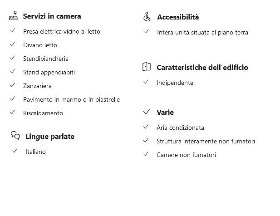The height and width of the screenshot is (216, 280).
Task: Click the Caratteristiche dell'edificio heading
Action: click(x=202, y=68)
